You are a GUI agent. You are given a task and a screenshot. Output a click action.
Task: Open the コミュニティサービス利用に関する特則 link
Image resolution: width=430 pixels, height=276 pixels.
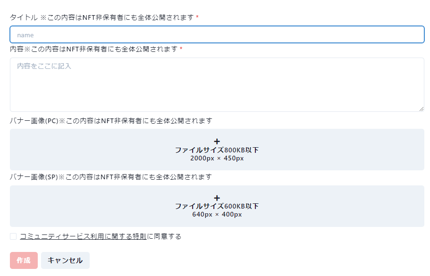click(x=83, y=236)
